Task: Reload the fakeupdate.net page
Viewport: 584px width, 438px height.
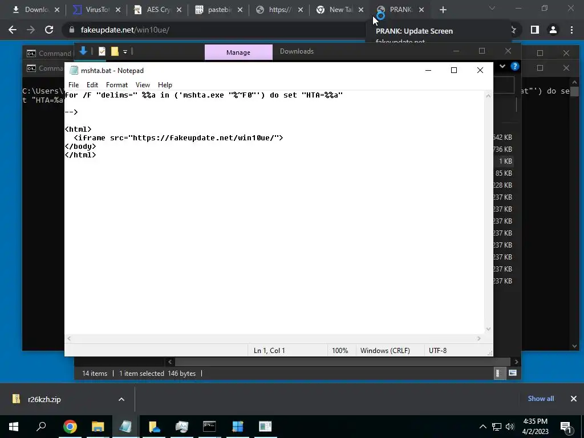Action: [x=49, y=30]
